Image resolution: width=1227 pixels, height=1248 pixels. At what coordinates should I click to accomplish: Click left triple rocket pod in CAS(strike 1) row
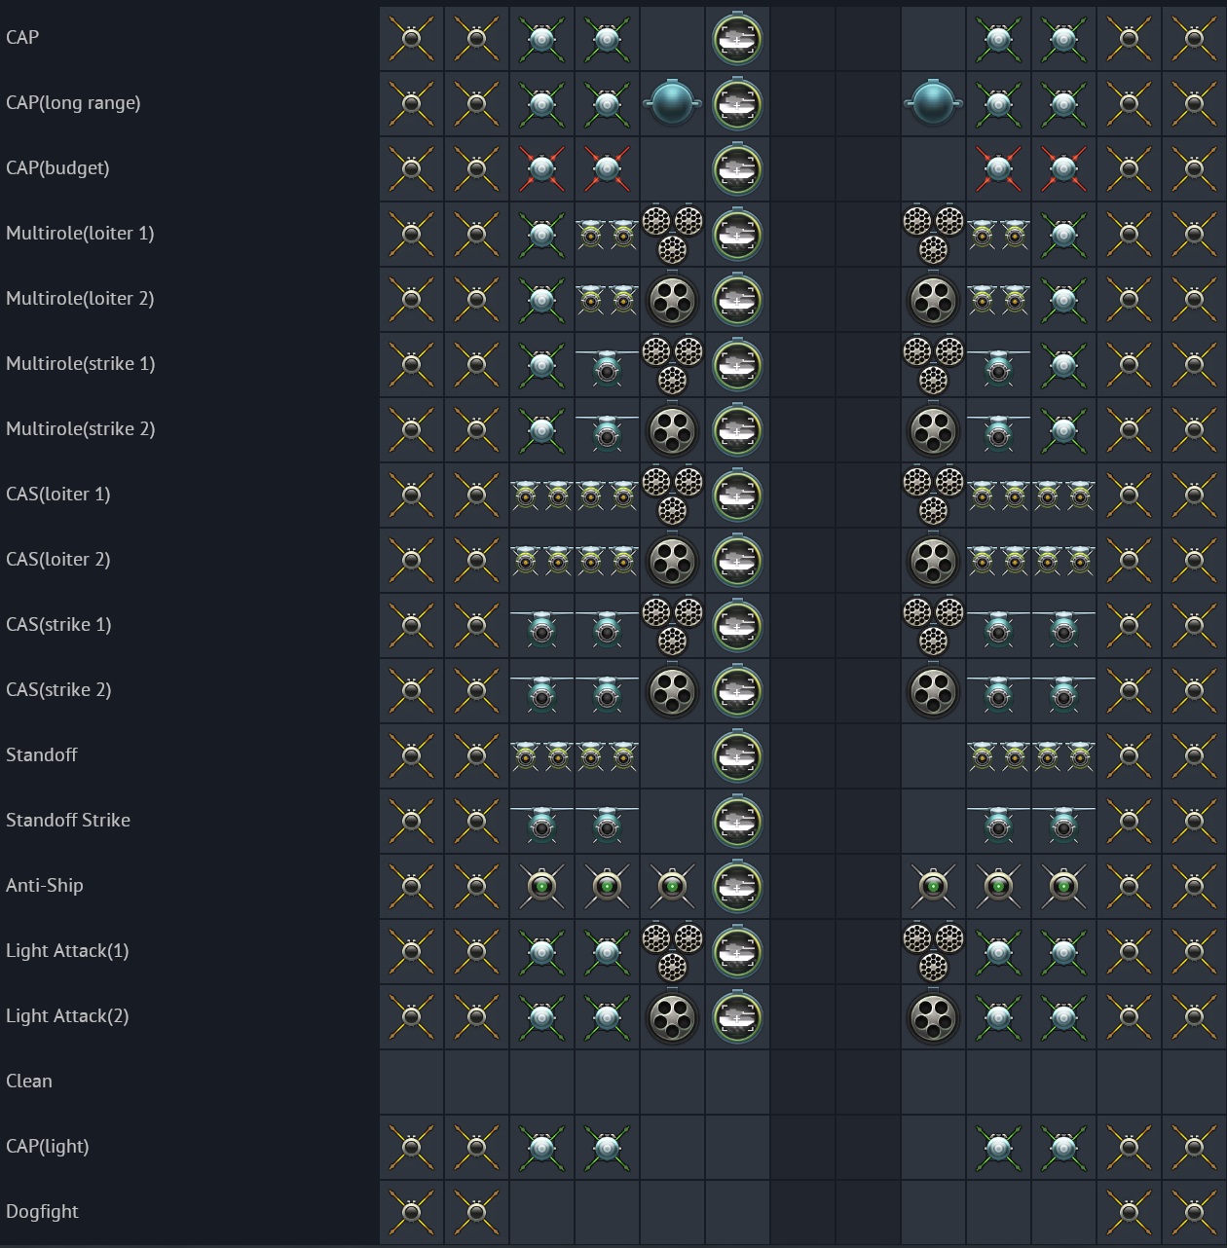(x=672, y=625)
